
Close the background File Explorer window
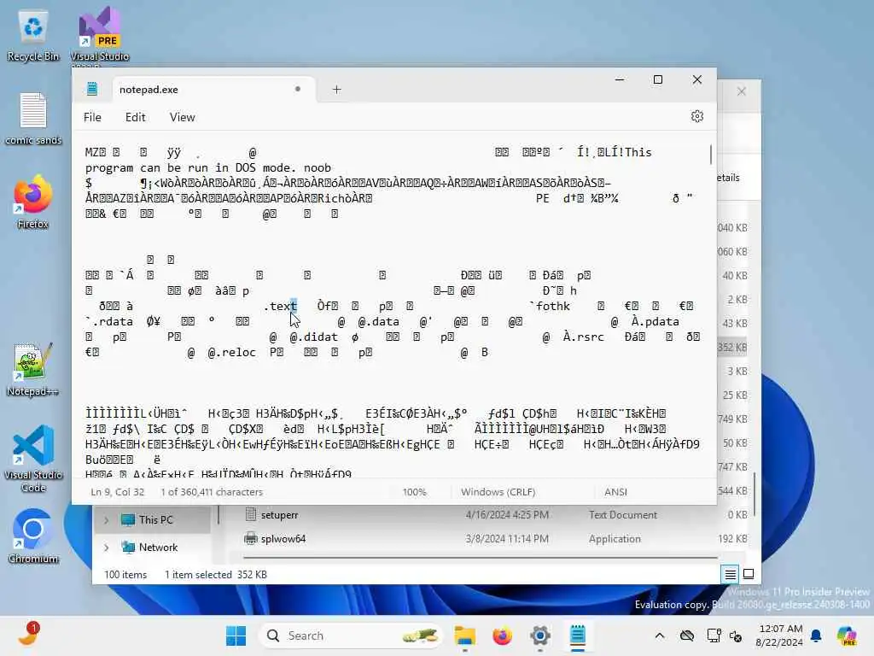tap(742, 91)
